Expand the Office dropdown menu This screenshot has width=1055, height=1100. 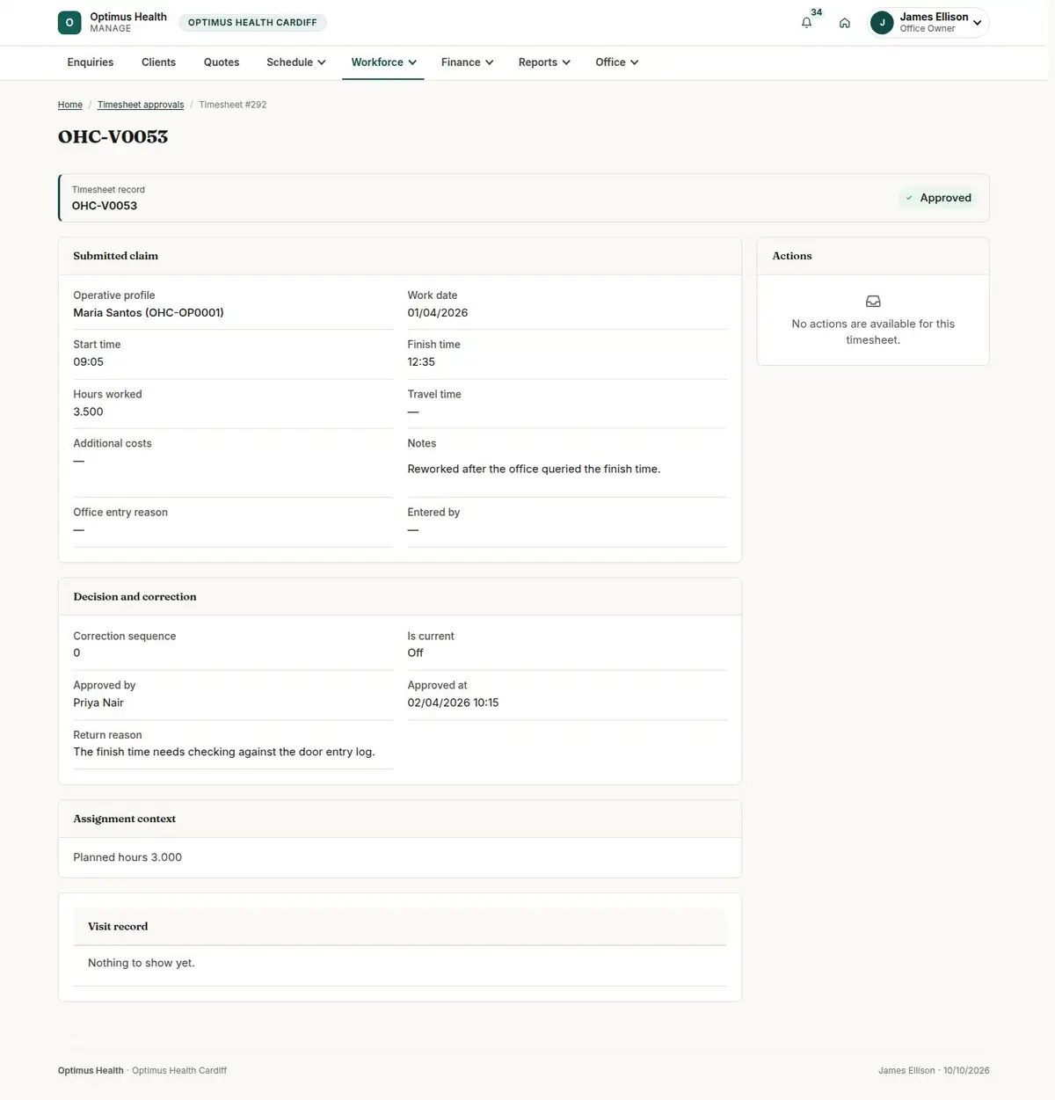coord(616,62)
